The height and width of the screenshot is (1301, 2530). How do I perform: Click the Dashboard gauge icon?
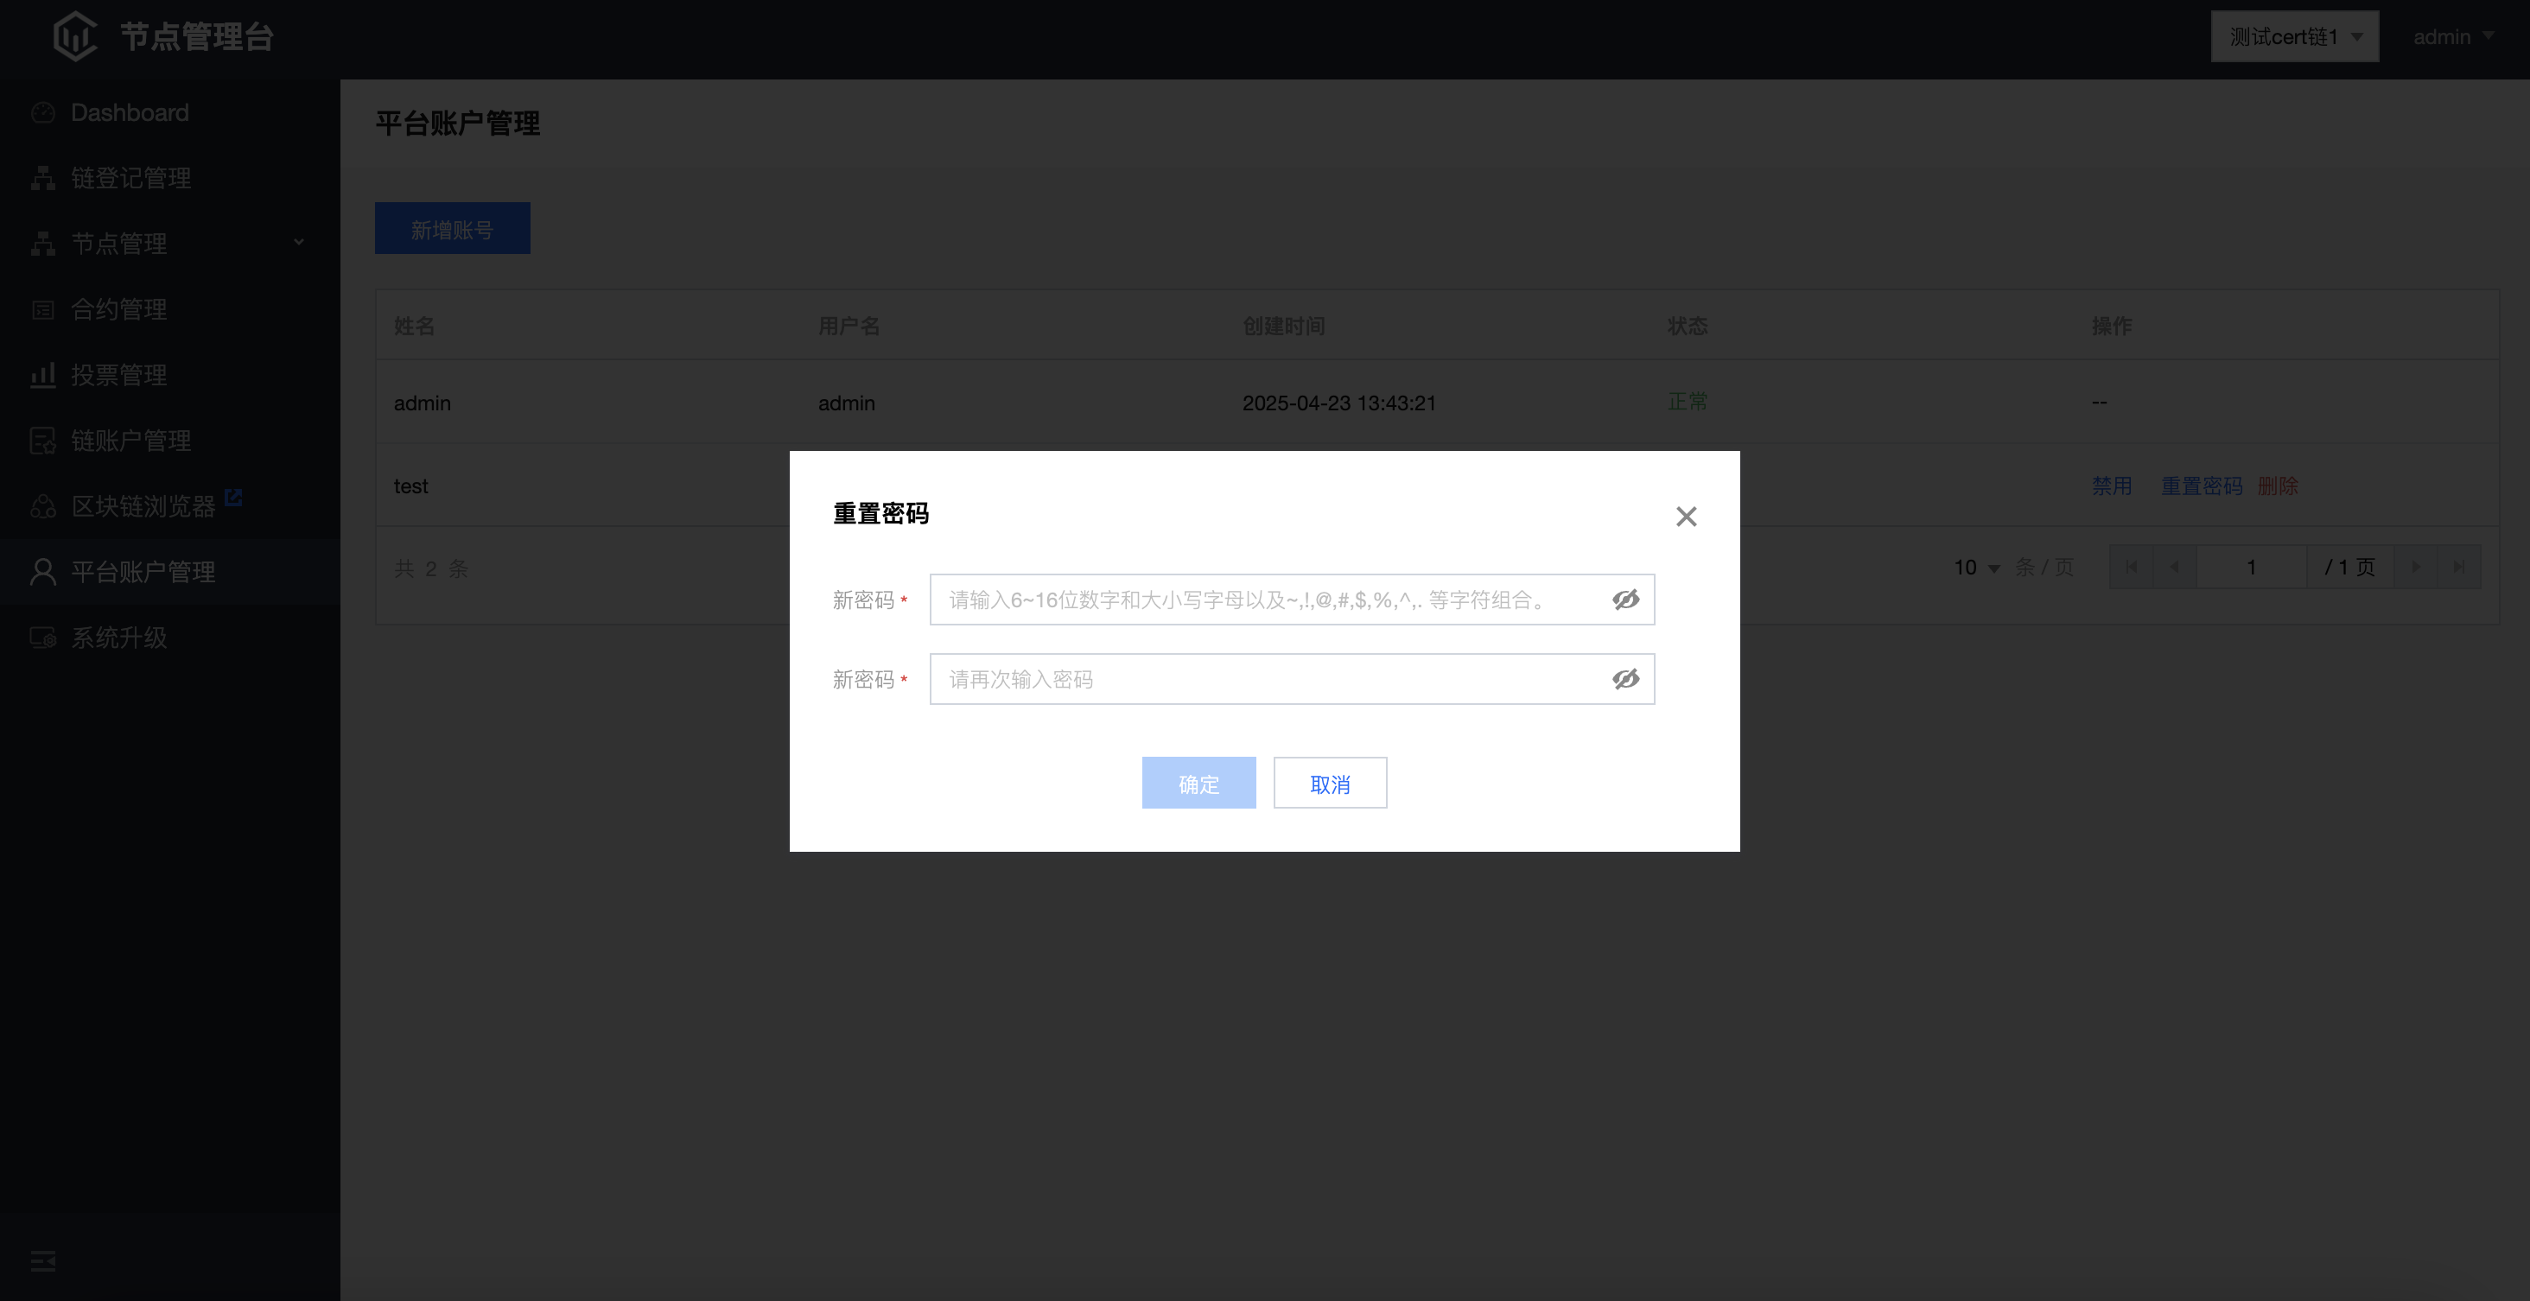coord(43,113)
